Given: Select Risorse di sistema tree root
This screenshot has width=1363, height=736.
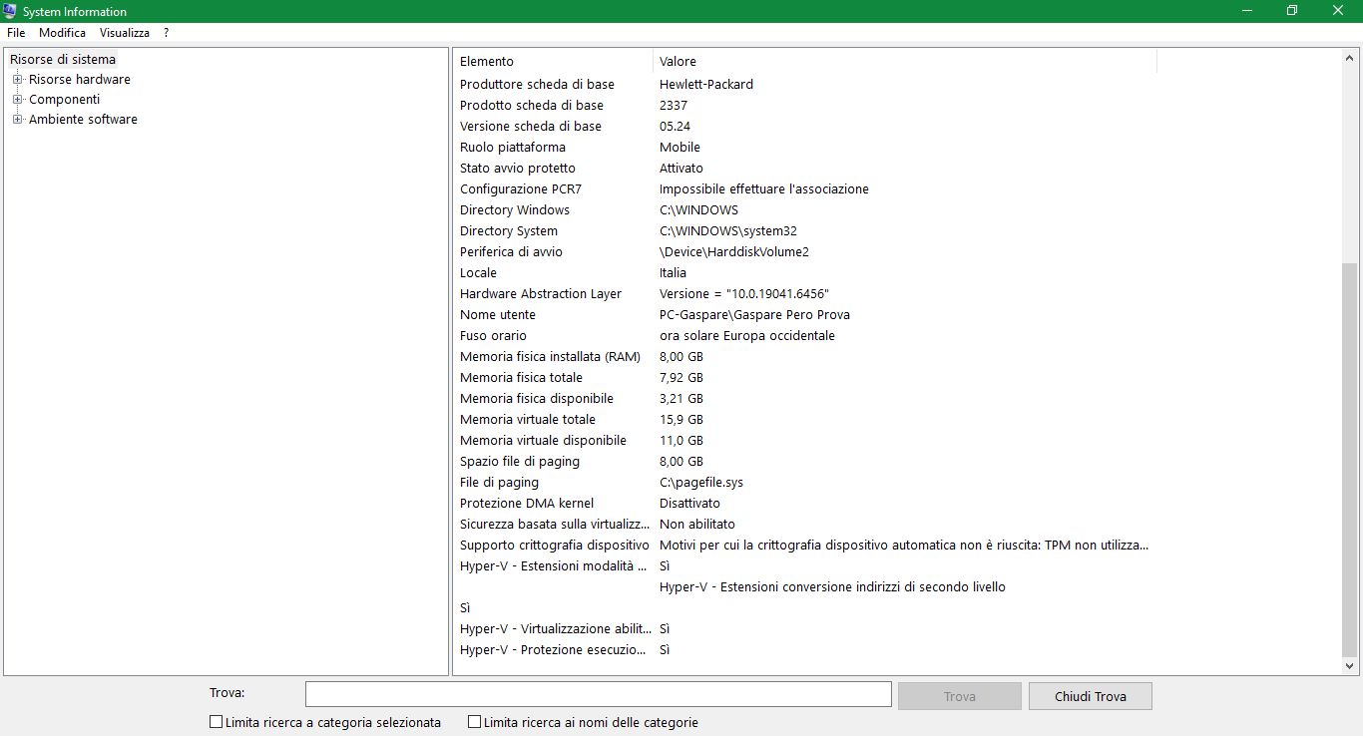Looking at the screenshot, I should click(x=63, y=59).
